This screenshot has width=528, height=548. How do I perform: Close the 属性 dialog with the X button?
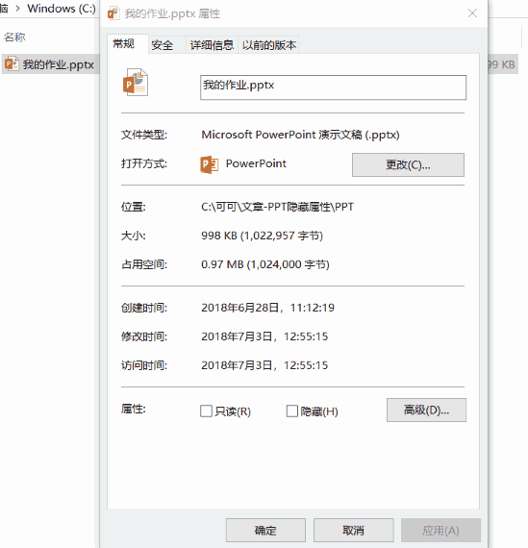[472, 13]
